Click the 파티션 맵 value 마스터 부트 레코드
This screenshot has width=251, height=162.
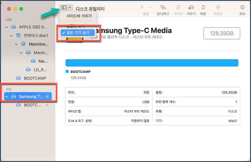(x=137, y=111)
